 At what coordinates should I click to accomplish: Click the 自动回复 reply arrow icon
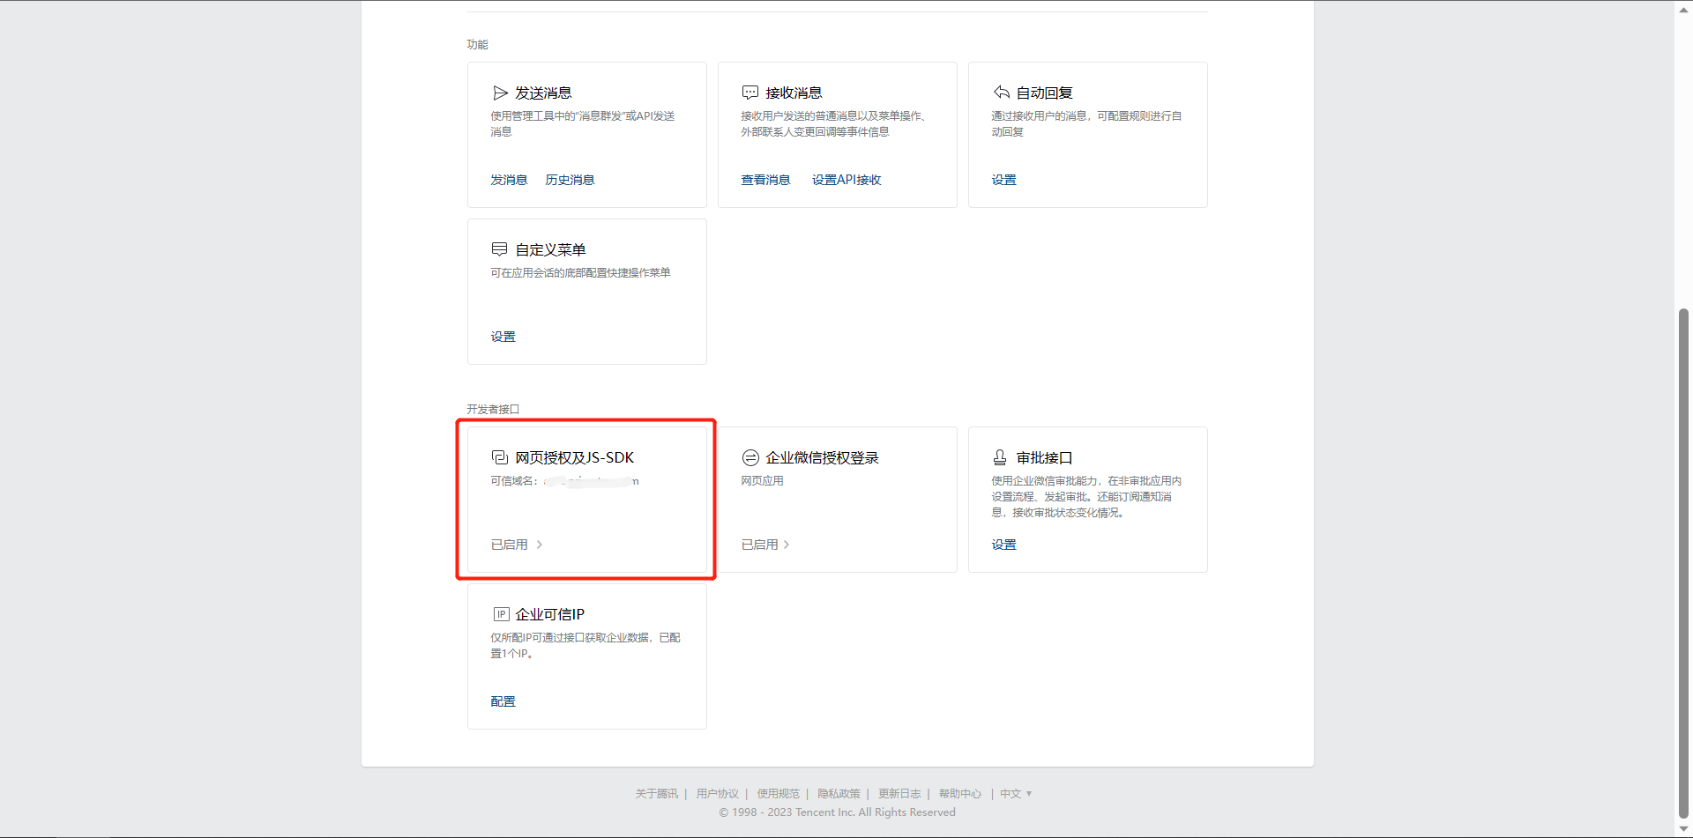coord(1001,93)
